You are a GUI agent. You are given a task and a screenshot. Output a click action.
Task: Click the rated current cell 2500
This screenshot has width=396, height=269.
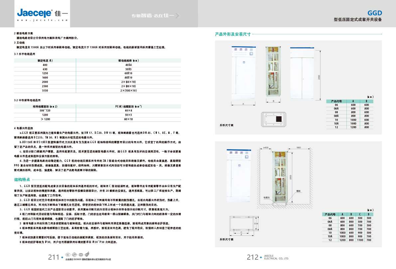click(x=45, y=86)
